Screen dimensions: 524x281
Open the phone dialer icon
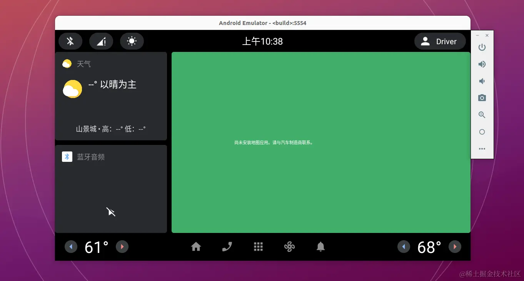click(x=227, y=246)
